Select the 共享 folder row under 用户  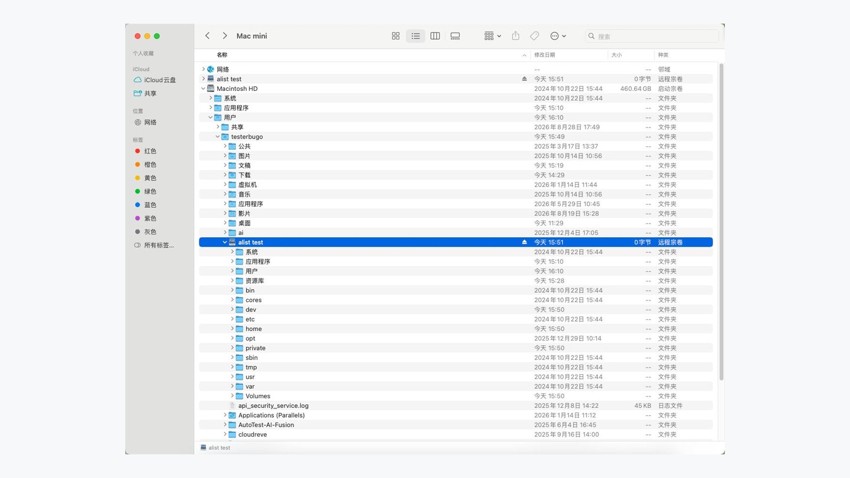(x=456, y=127)
